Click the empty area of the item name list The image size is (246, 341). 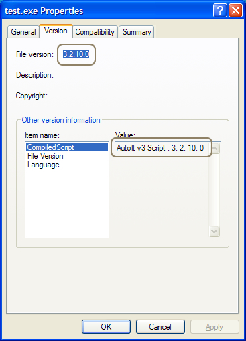click(x=67, y=203)
